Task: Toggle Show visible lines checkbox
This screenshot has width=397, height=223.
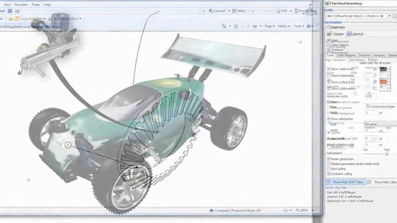Action: pyautogui.click(x=329, y=69)
